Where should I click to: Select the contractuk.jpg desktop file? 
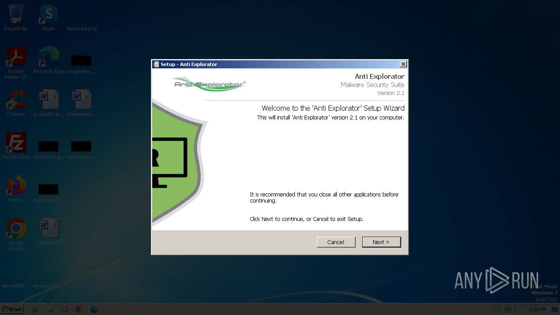[49, 150]
